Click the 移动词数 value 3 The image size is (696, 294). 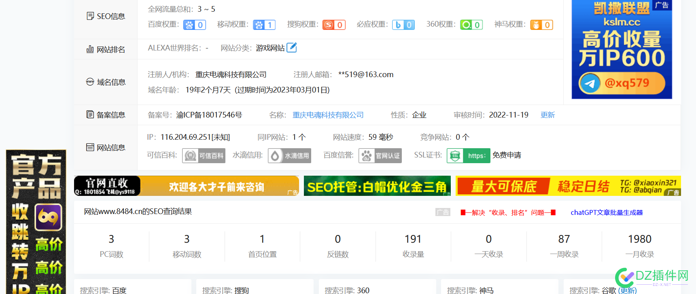coord(187,239)
